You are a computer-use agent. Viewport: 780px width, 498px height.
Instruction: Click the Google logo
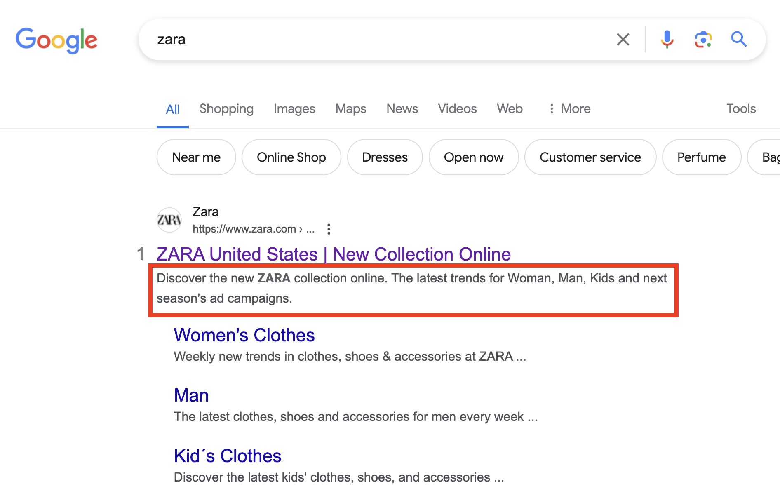coord(56,40)
